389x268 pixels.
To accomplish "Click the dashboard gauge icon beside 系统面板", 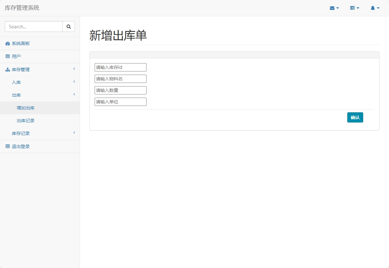I will pos(7,43).
